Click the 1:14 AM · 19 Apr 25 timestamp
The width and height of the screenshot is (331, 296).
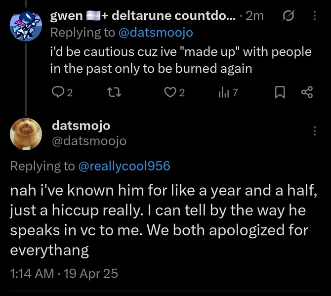(64, 273)
